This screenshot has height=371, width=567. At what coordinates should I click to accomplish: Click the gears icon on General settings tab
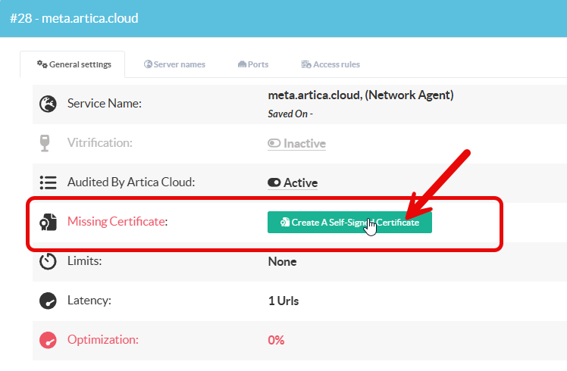[x=42, y=64]
